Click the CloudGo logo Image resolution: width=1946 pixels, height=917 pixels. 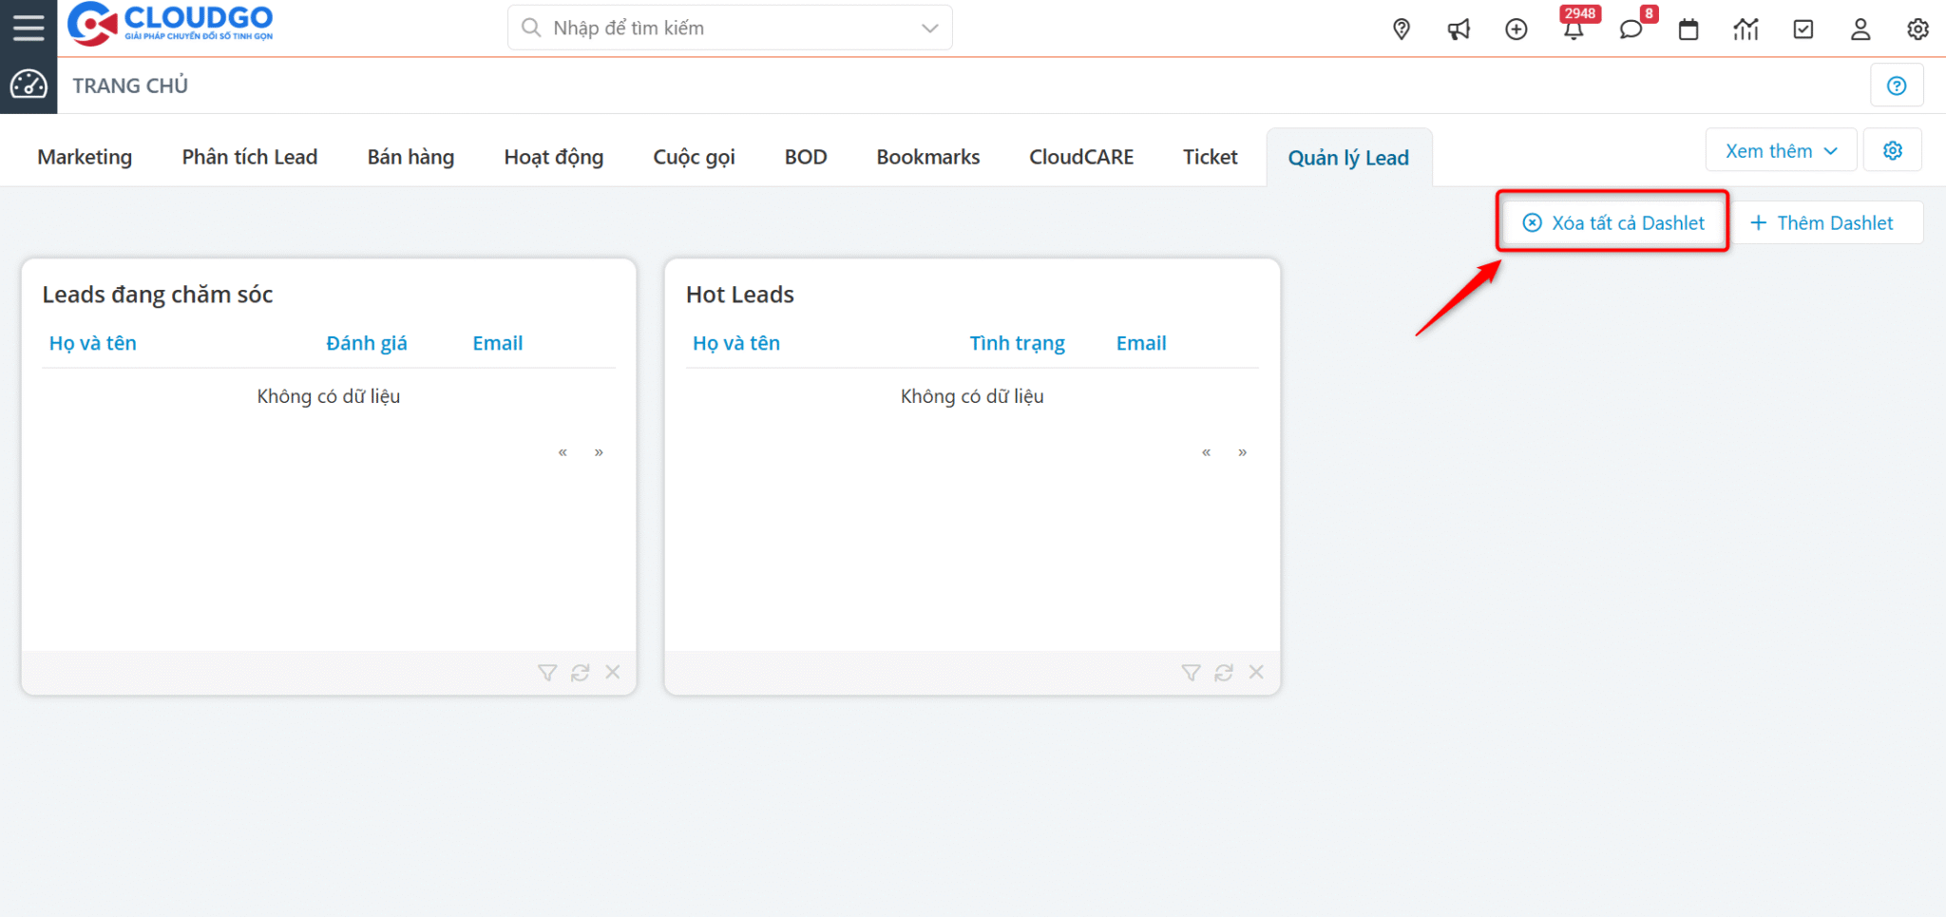point(170,24)
